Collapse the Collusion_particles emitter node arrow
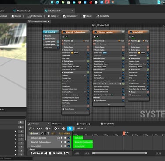Viewport: 165px width, 161px height. pyautogui.click(x=109, y=105)
